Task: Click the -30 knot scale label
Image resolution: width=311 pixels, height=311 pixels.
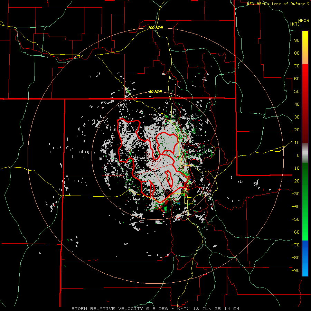Action: coord(295,194)
